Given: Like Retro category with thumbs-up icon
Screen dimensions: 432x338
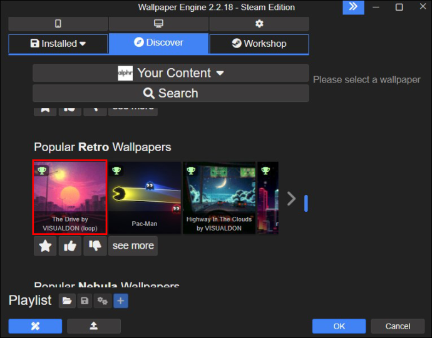Looking at the screenshot, I should 70,246.
